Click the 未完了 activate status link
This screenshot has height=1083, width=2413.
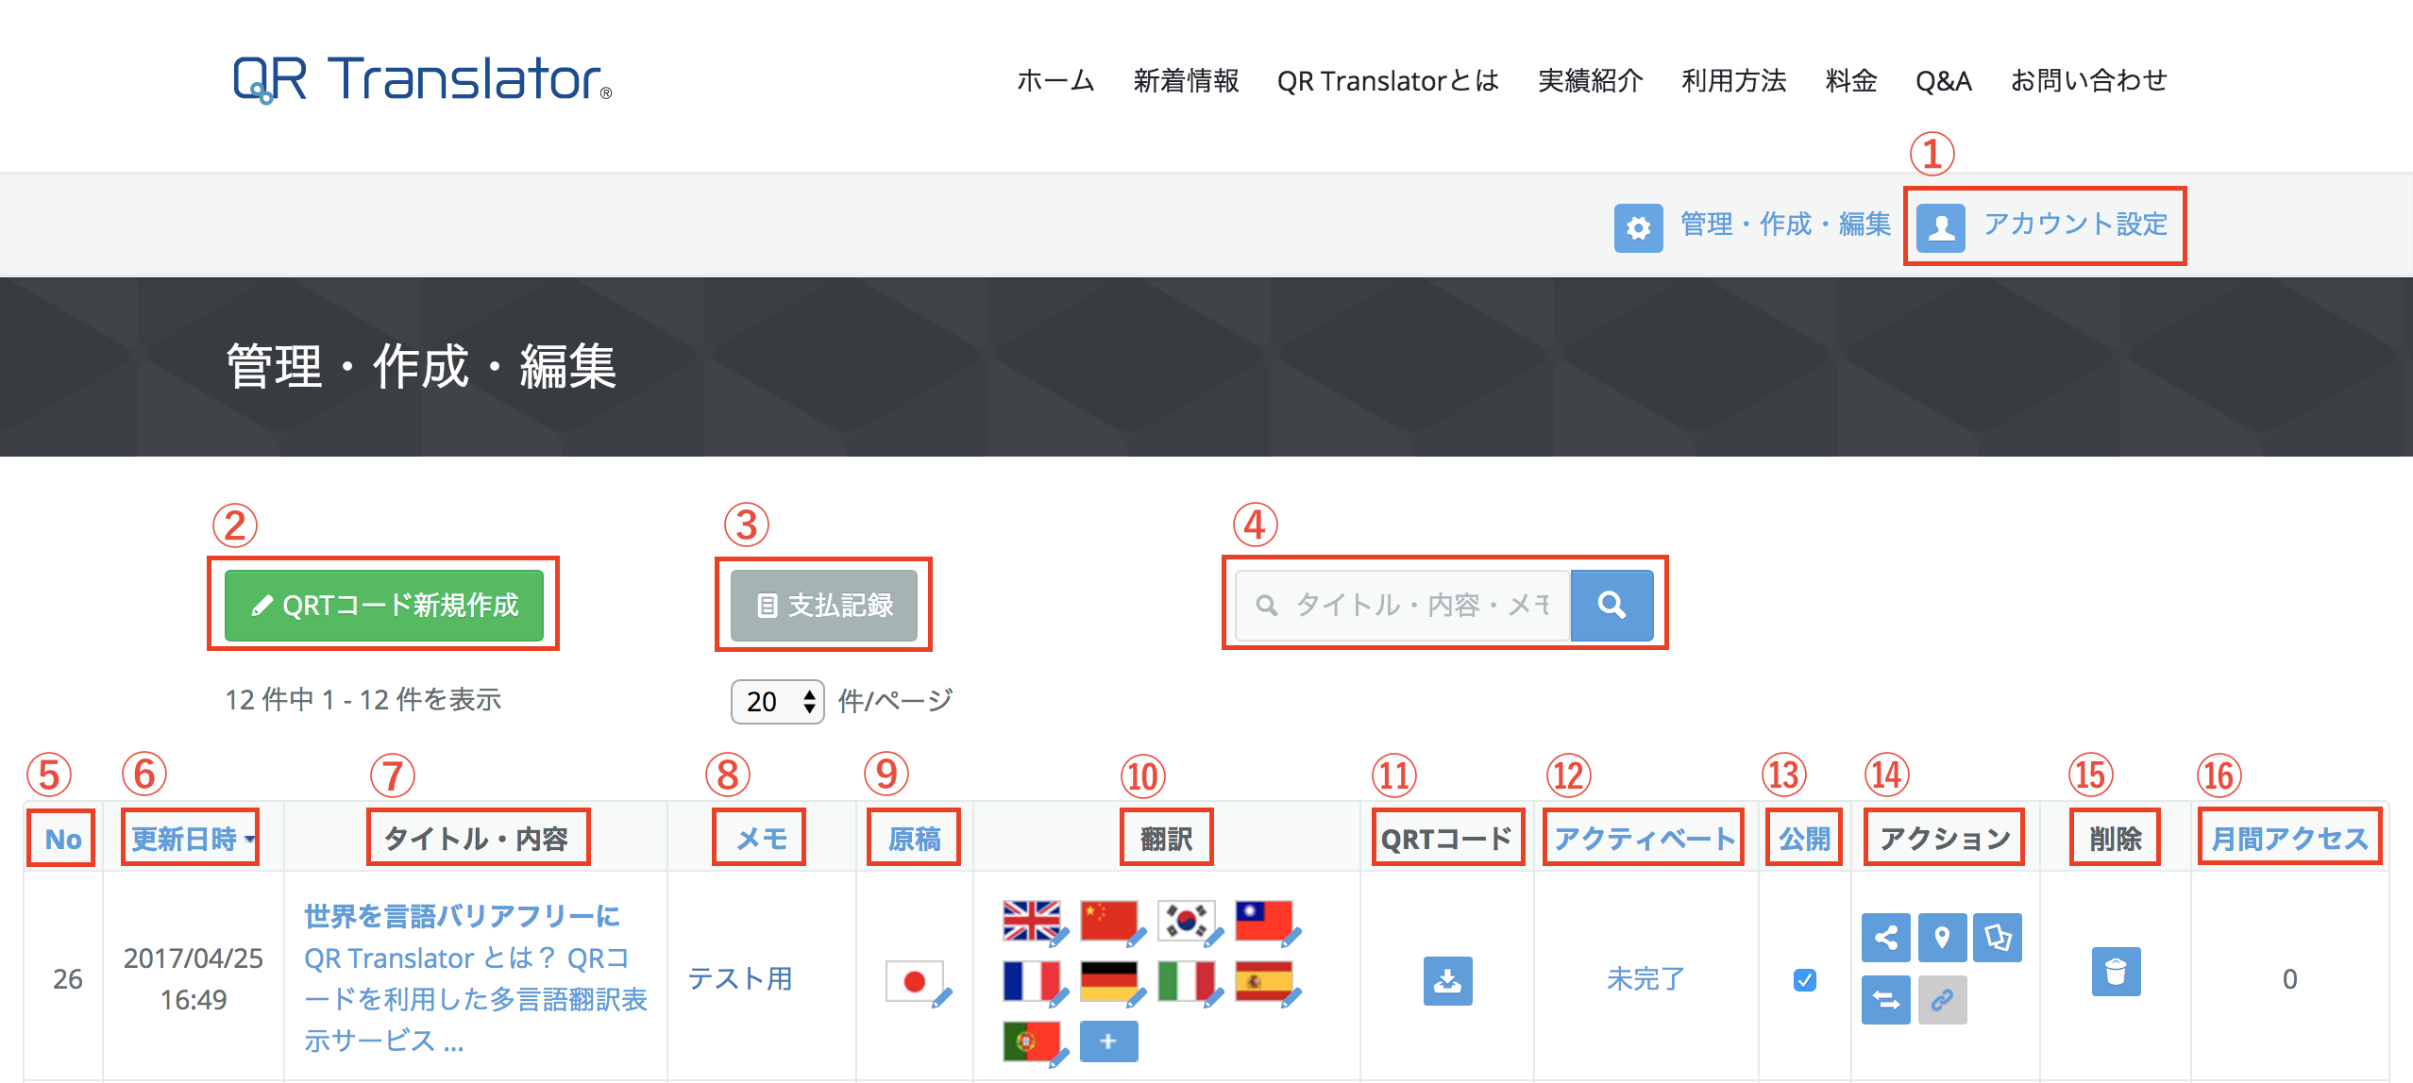point(1645,978)
